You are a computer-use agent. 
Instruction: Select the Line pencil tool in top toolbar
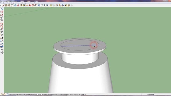pyautogui.click(x=3, y=5)
